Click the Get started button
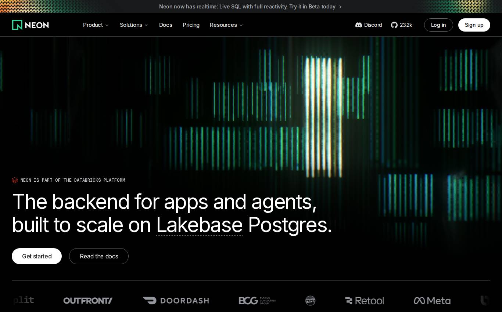This screenshot has height=312, width=502. click(x=37, y=256)
